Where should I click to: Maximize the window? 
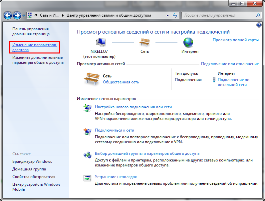click(x=242, y=3)
